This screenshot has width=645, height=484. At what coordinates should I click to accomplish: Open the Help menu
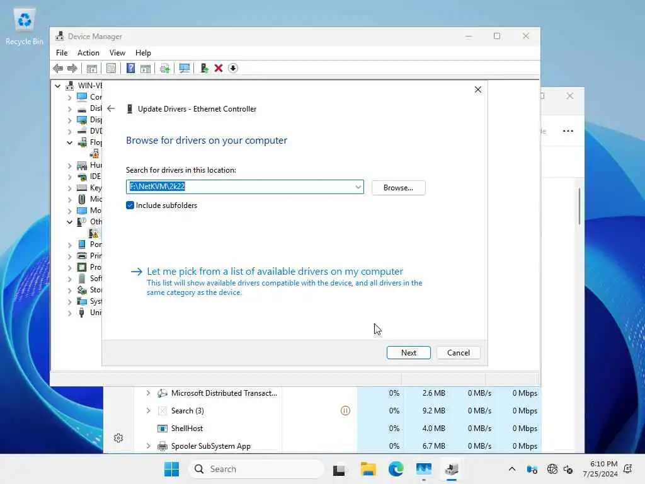coord(143,53)
